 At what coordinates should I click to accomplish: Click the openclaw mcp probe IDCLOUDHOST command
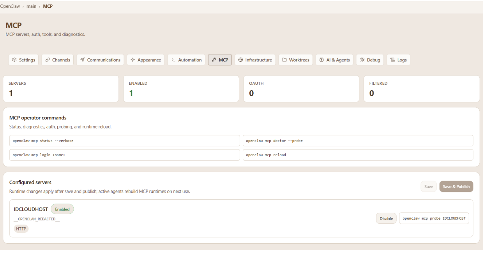point(434,218)
